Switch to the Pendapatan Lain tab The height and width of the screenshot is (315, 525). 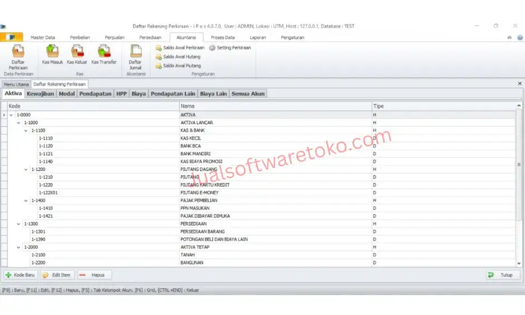pos(173,94)
